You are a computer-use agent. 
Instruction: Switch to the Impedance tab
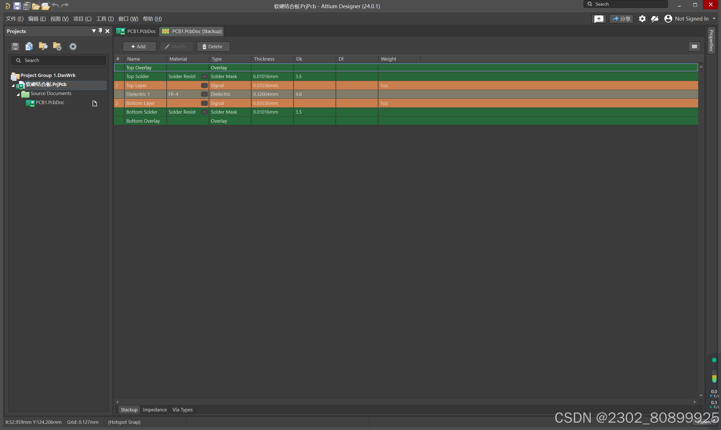point(155,409)
